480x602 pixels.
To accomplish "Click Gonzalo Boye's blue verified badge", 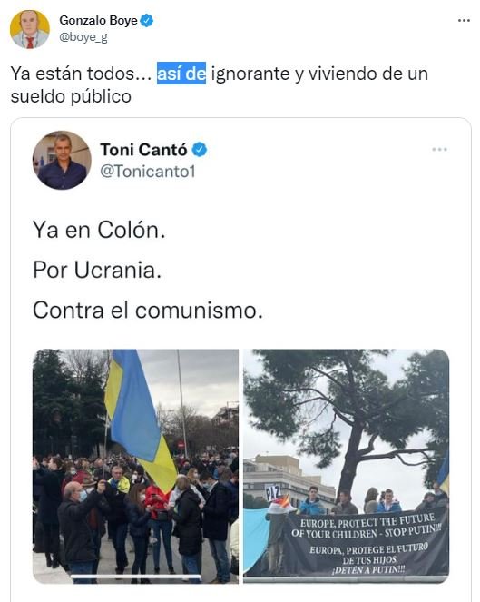I will point(147,20).
